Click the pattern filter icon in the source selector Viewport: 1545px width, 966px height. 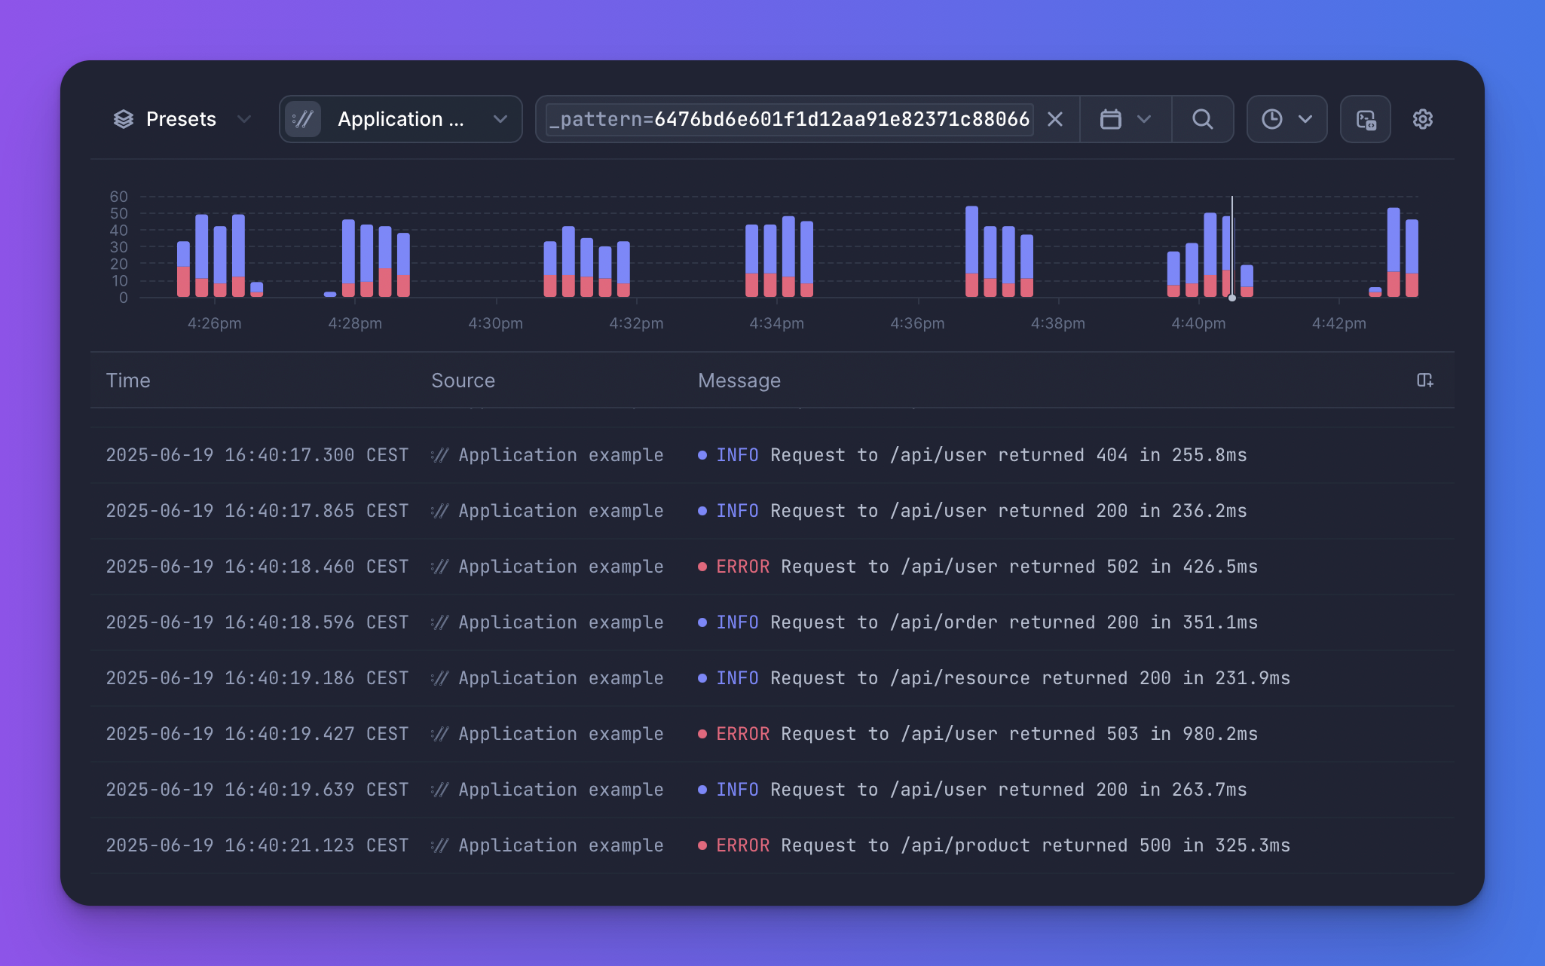pos(303,119)
